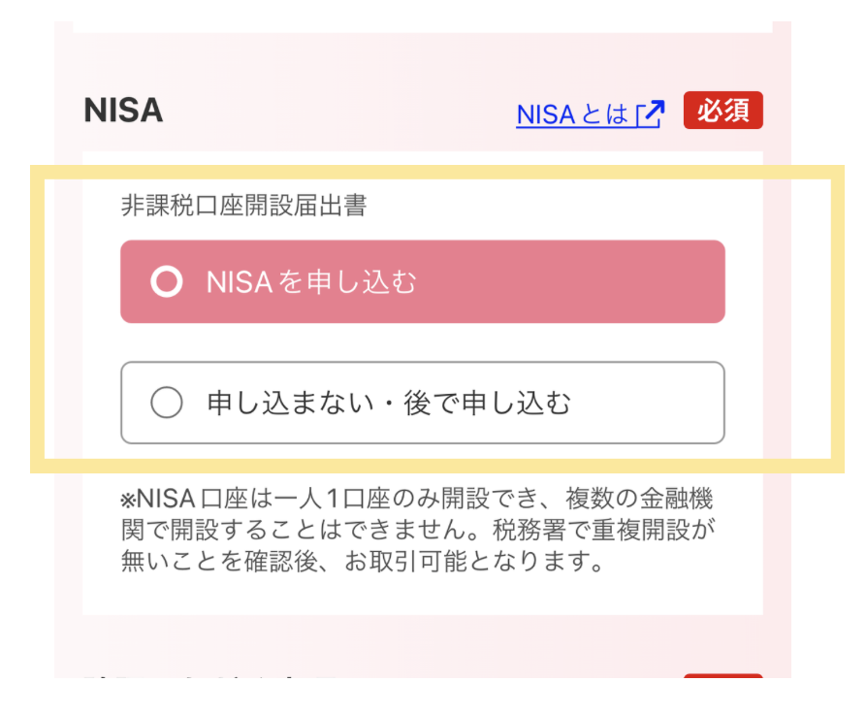This screenshot has height=714, width=867.
Task: Click the NISAを申し込む label text
Action: (311, 282)
